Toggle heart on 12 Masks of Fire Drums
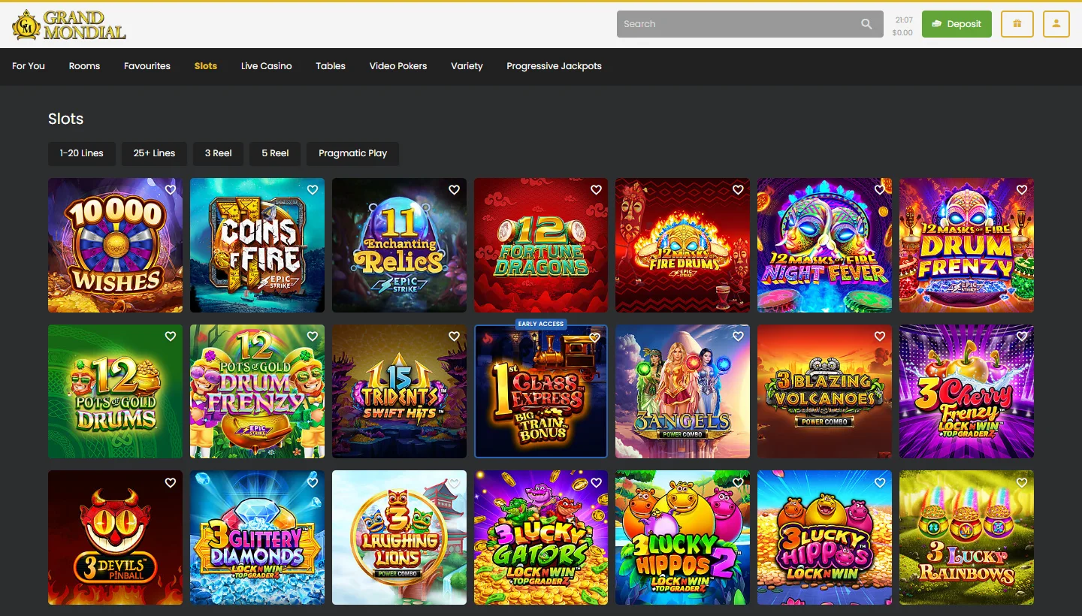1082x616 pixels. [738, 190]
